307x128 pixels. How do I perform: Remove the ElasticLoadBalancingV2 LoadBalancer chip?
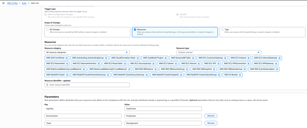coord(130,69)
